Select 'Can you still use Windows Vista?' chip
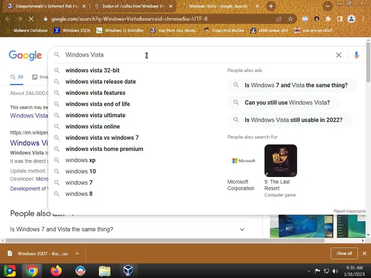The width and height of the screenshot is (371, 278). click(283, 102)
